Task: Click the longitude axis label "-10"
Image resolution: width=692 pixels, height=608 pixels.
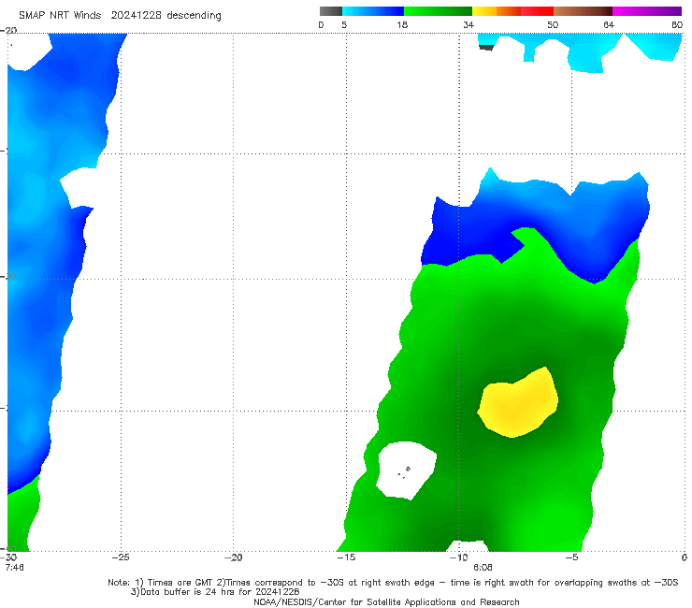Action: 458,557
